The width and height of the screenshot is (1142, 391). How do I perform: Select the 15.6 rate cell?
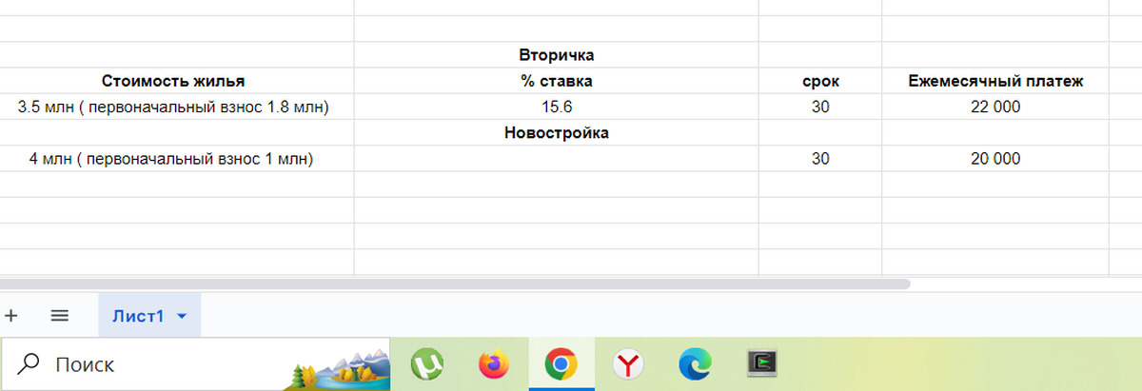[x=557, y=107]
